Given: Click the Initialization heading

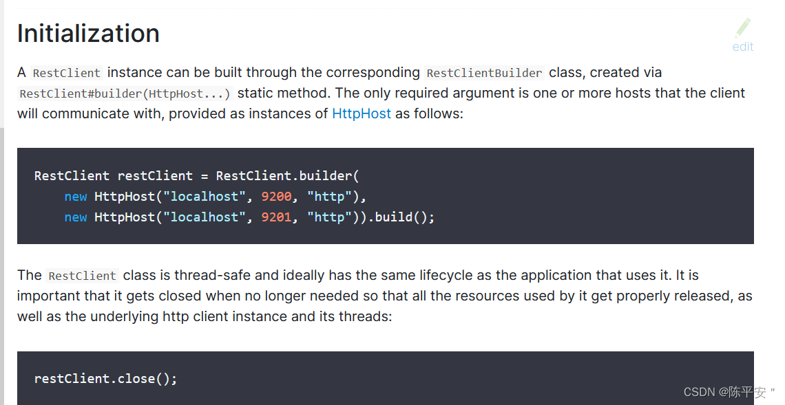Looking at the screenshot, I should (x=89, y=34).
